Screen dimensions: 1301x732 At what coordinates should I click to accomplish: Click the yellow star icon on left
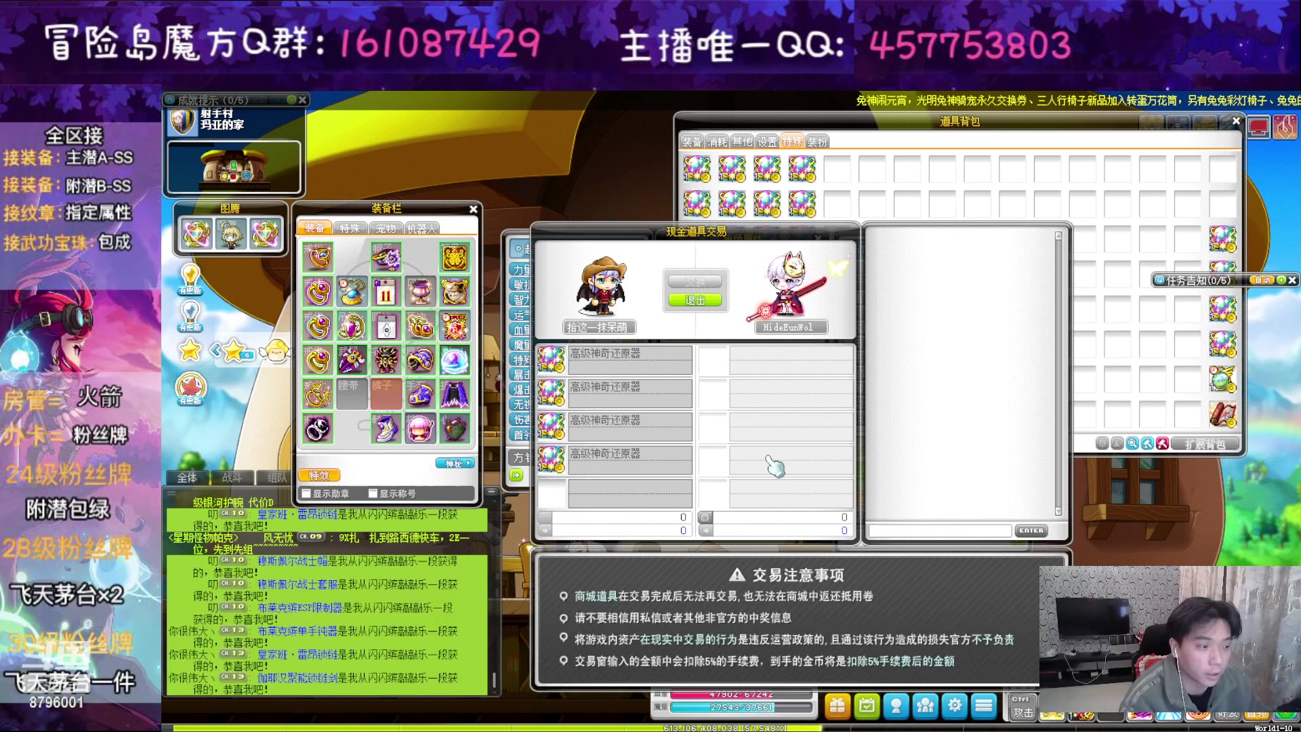pos(190,350)
